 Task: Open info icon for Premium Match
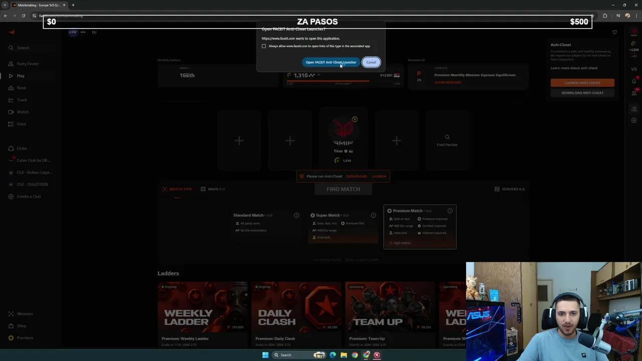pyautogui.click(x=450, y=211)
